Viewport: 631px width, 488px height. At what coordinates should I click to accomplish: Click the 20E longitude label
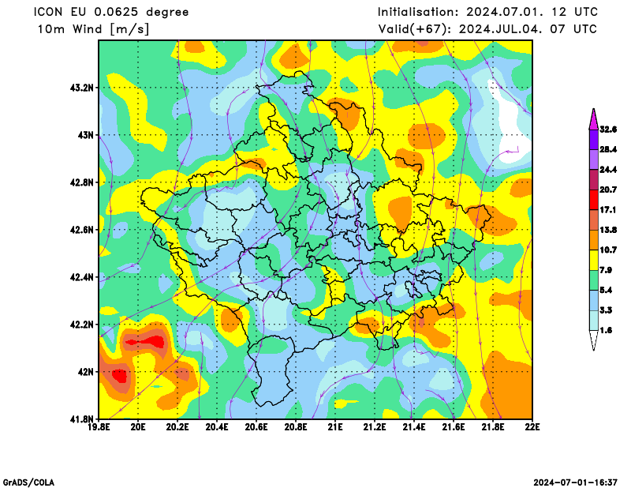[138, 426]
